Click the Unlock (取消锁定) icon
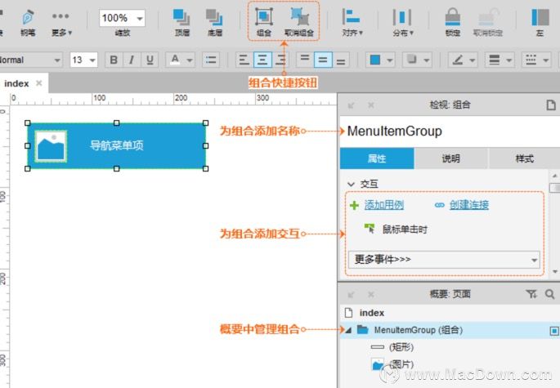Screen dimensions: 560x388 pyautogui.click(x=488, y=22)
